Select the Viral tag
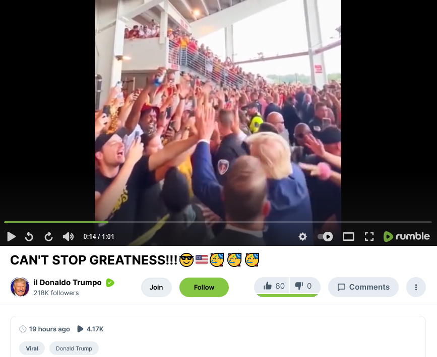This screenshot has height=357, width=437. click(x=32, y=348)
